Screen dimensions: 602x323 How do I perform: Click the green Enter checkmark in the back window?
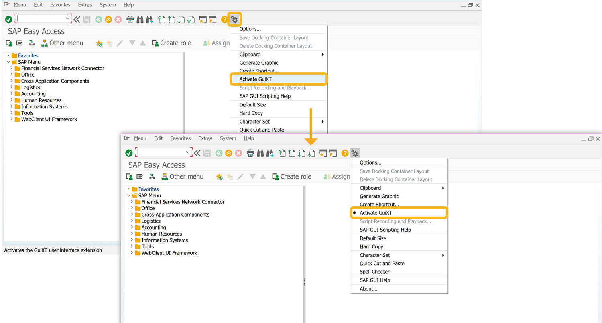coord(8,19)
